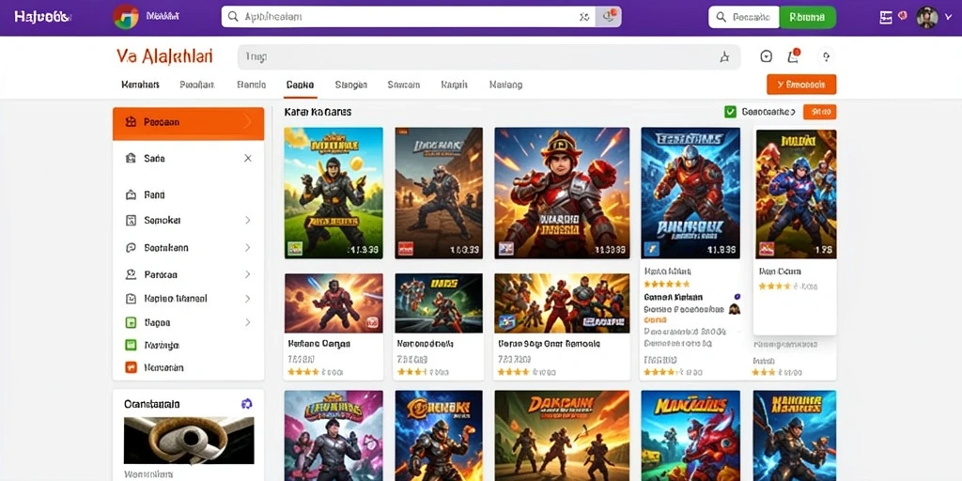Click the crossed tools icon inside header search bar
The image size is (962, 481).
point(584,17)
